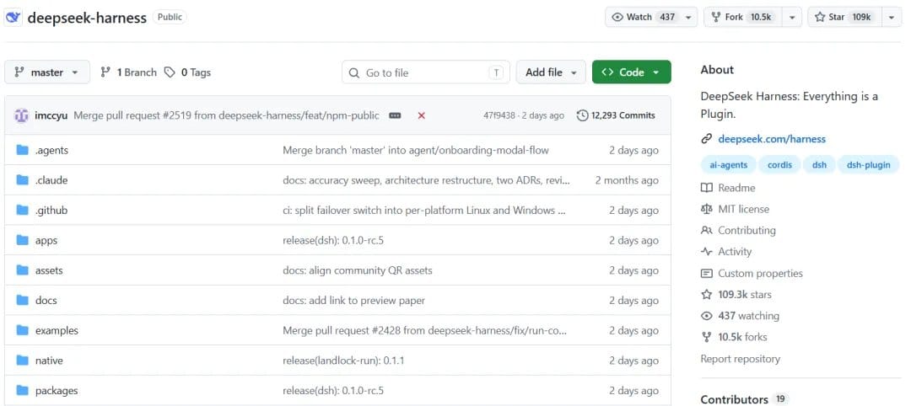Click the eye icon beside 437 watching
Image resolution: width=911 pixels, height=406 pixels.
tap(707, 316)
